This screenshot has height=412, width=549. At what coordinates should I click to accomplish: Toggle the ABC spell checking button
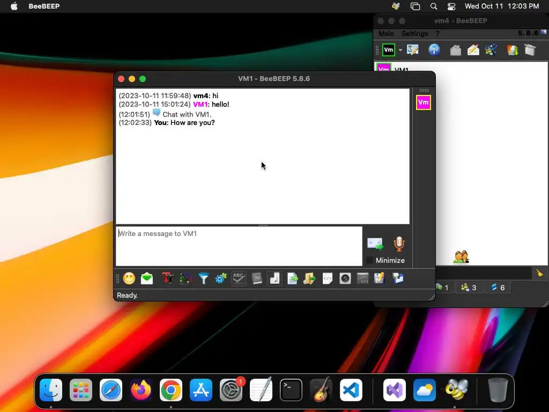pyautogui.click(x=239, y=278)
